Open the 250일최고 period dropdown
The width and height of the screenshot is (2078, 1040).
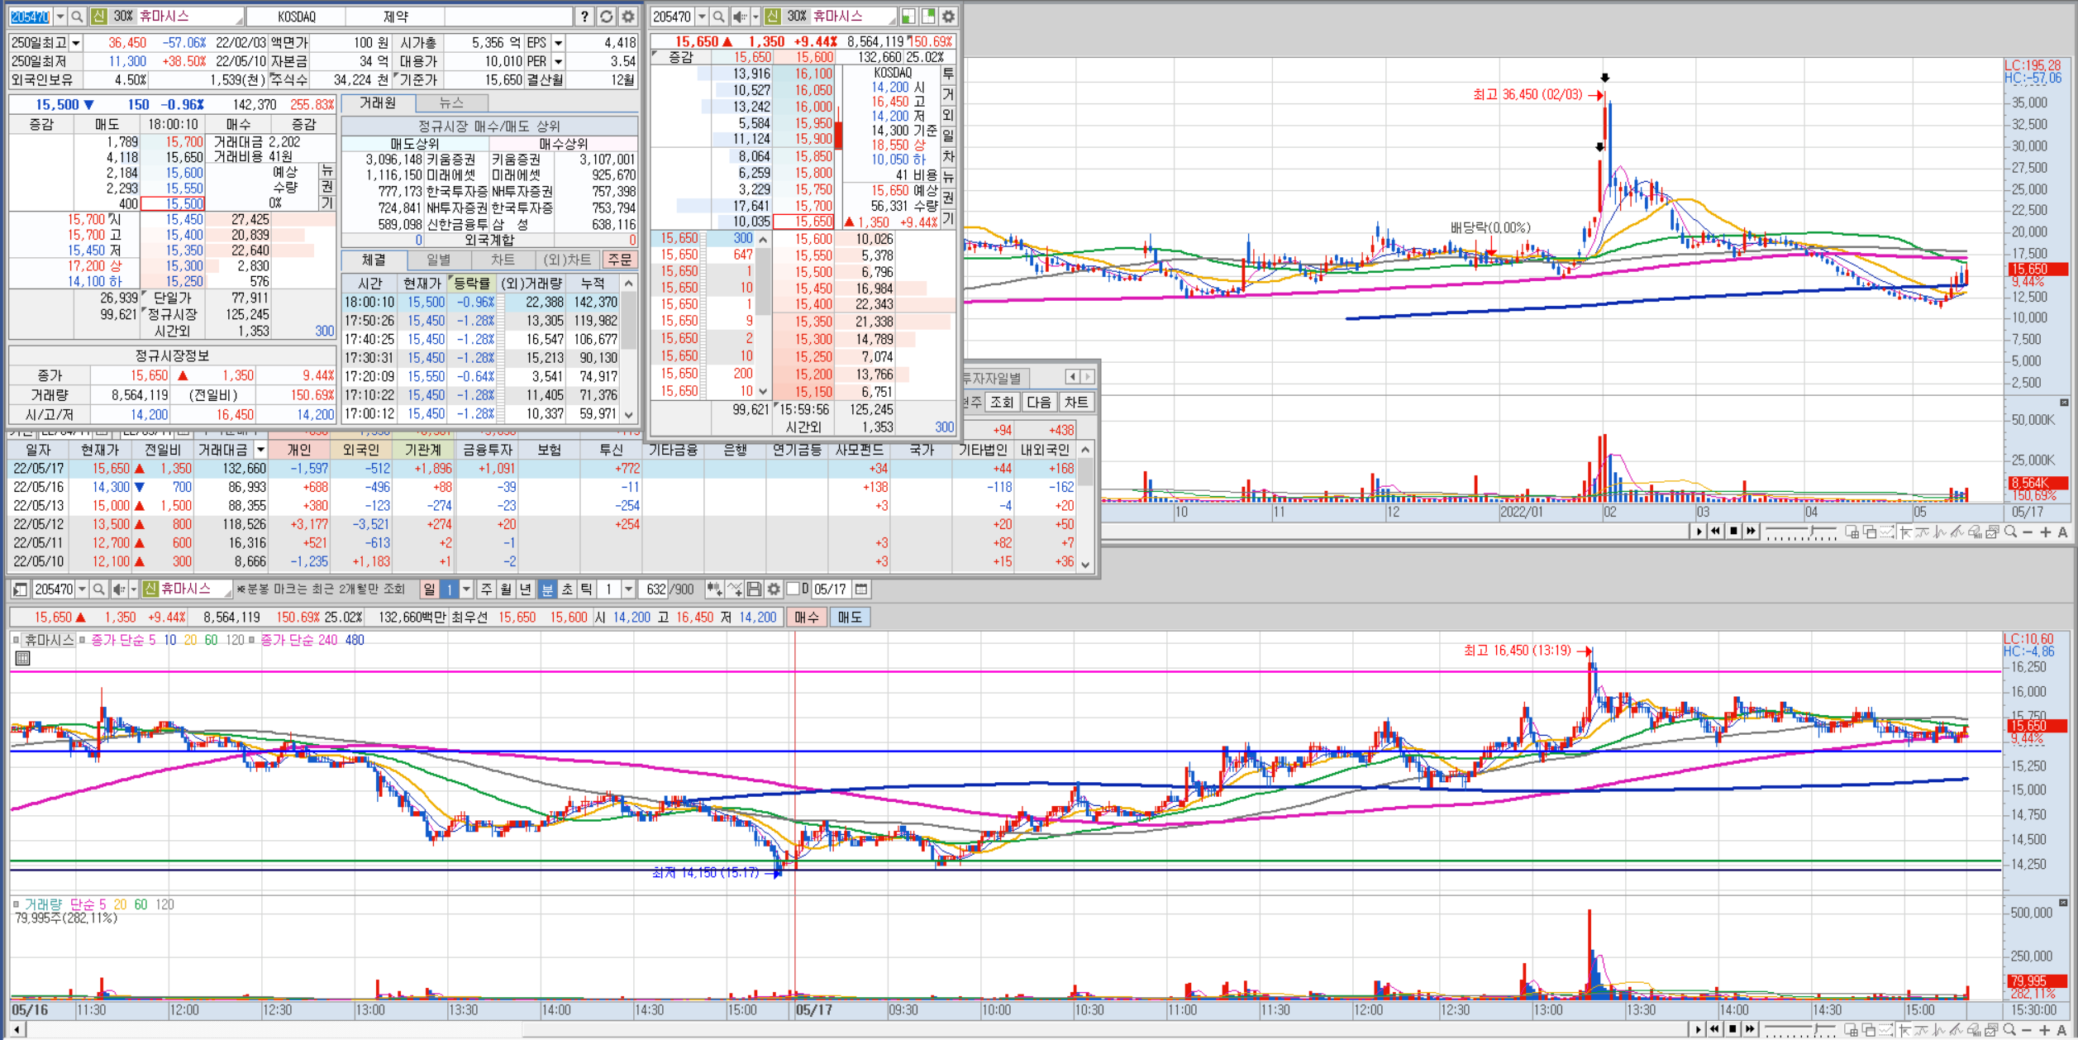[76, 43]
